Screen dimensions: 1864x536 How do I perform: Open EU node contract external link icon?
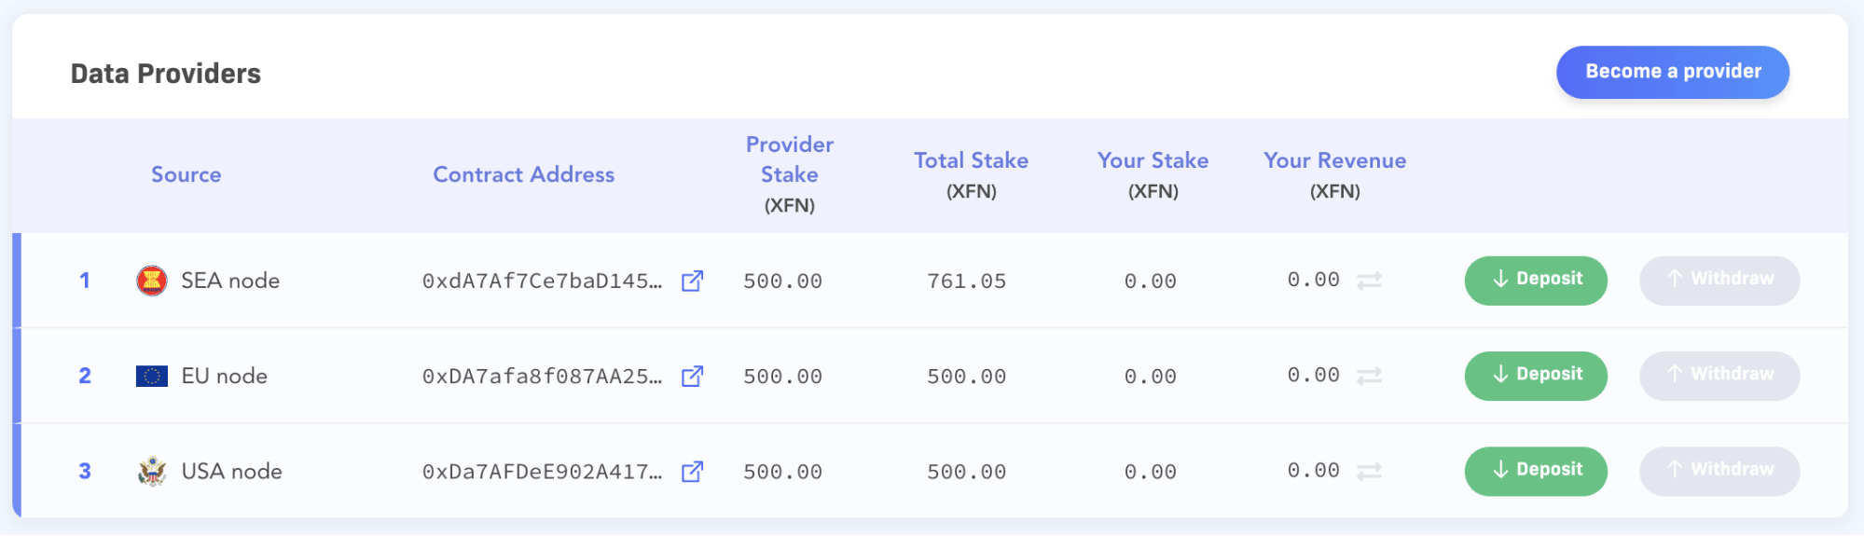(x=692, y=376)
